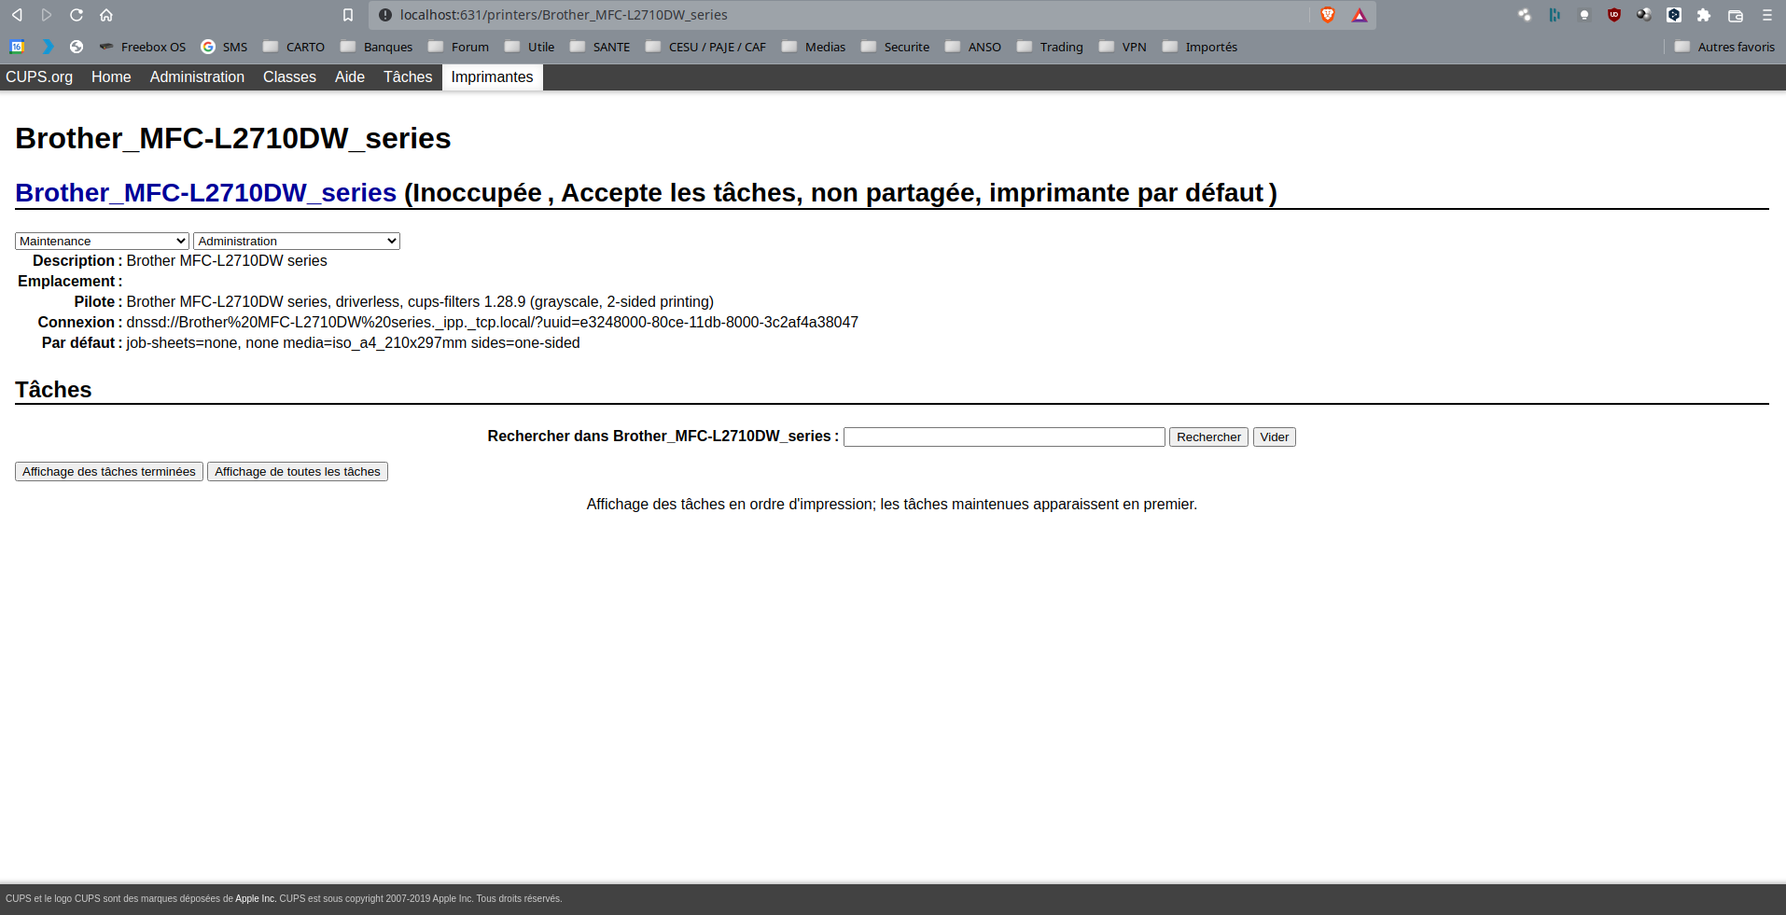Viewport: 1786px width, 915px height.
Task: Go to CUPS.org in the nav bar
Action: [x=39, y=76]
